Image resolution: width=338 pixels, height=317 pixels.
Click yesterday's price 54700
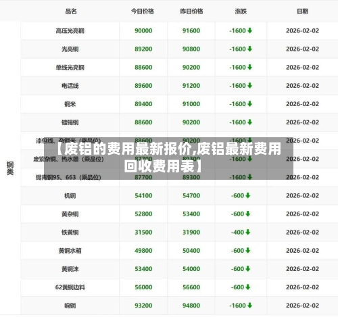click(191, 195)
